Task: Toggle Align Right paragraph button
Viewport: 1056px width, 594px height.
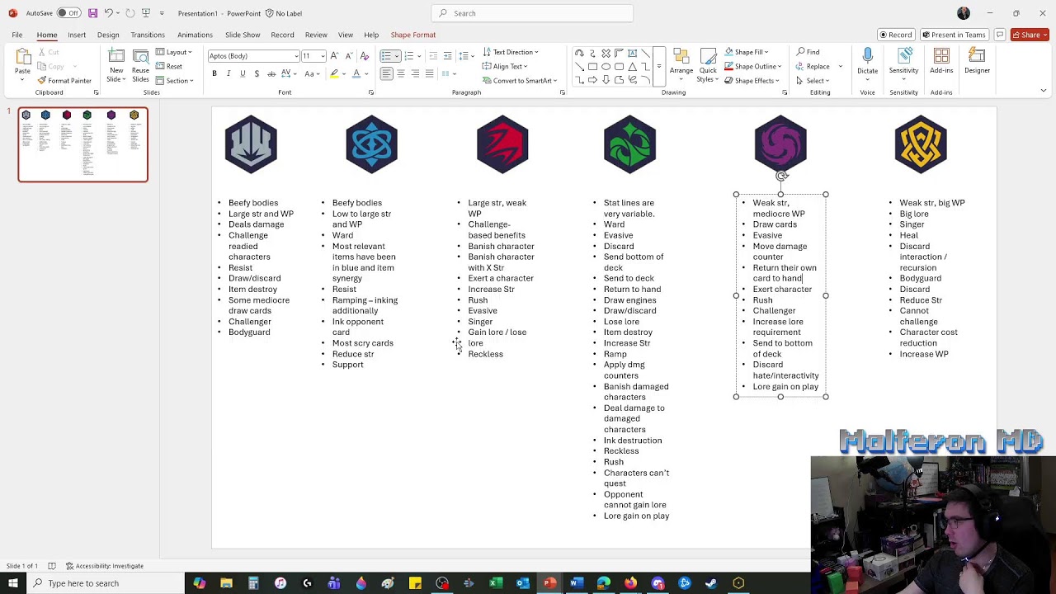Action: pos(415,73)
